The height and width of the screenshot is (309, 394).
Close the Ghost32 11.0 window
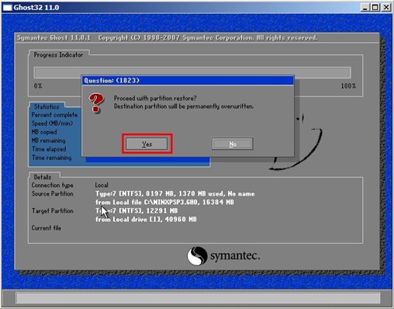point(386,7)
